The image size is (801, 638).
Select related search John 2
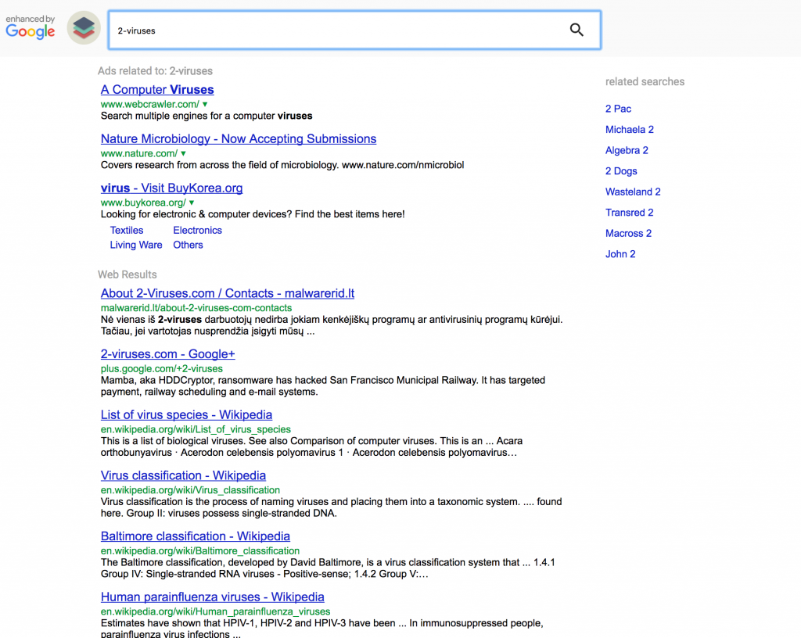(620, 254)
